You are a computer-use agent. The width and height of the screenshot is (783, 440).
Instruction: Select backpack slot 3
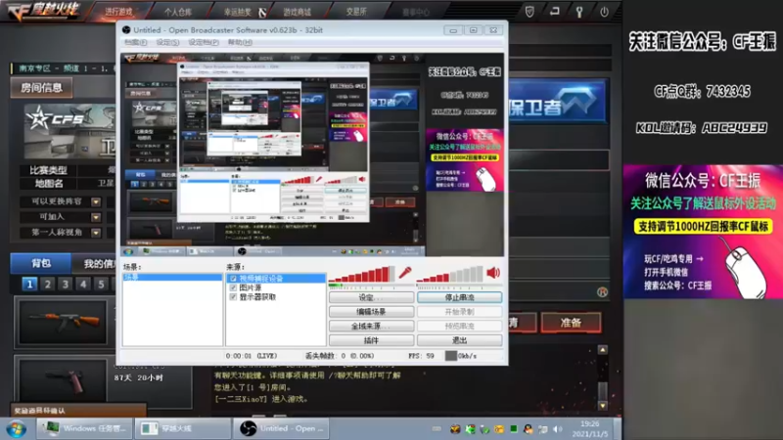coord(65,285)
